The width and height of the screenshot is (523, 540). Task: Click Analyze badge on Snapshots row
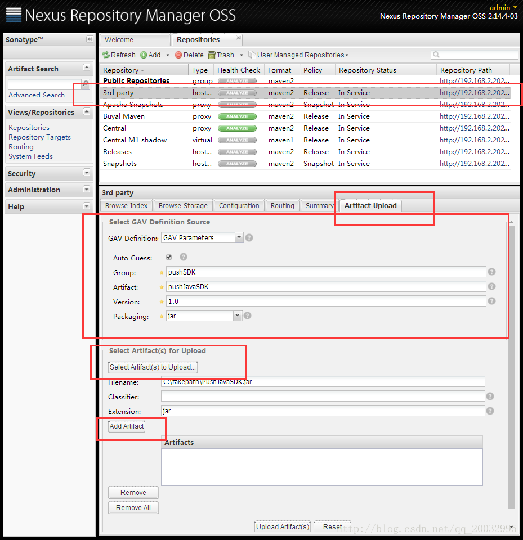237,164
